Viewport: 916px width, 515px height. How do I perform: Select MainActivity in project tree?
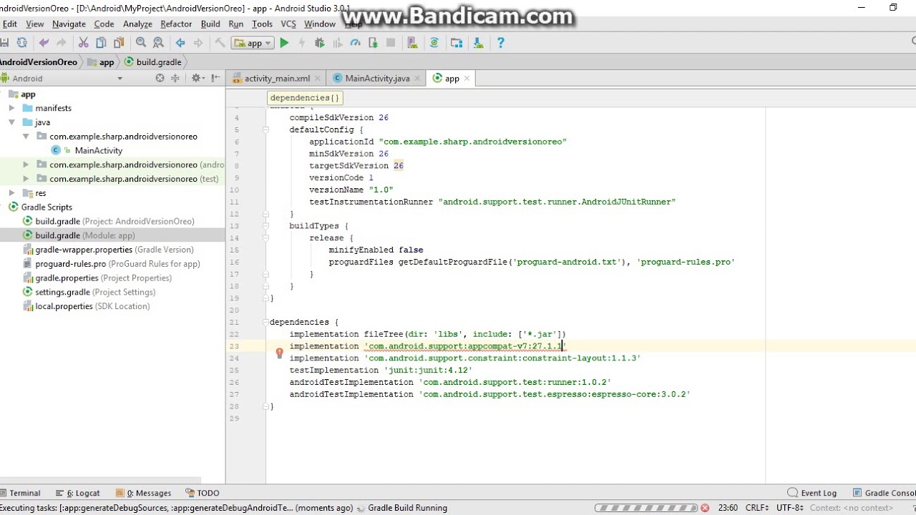(x=99, y=150)
